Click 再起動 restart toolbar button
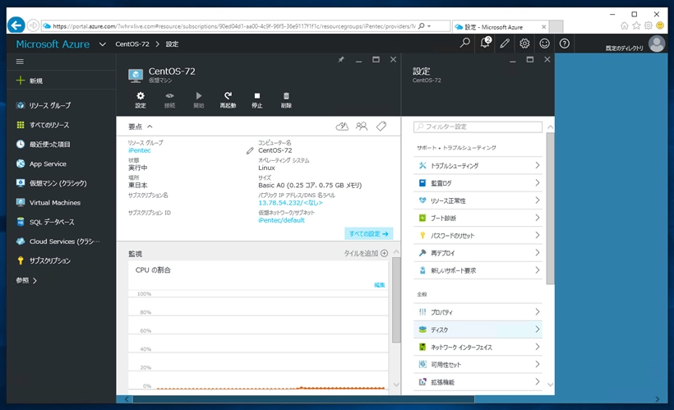 [x=228, y=99]
